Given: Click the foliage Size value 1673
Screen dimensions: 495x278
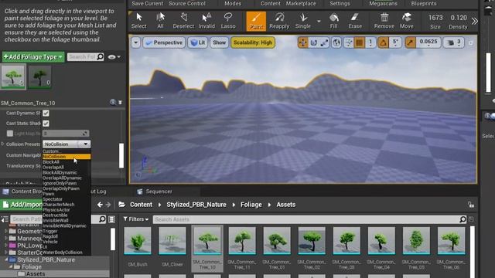Looking at the screenshot, I should [435, 18].
